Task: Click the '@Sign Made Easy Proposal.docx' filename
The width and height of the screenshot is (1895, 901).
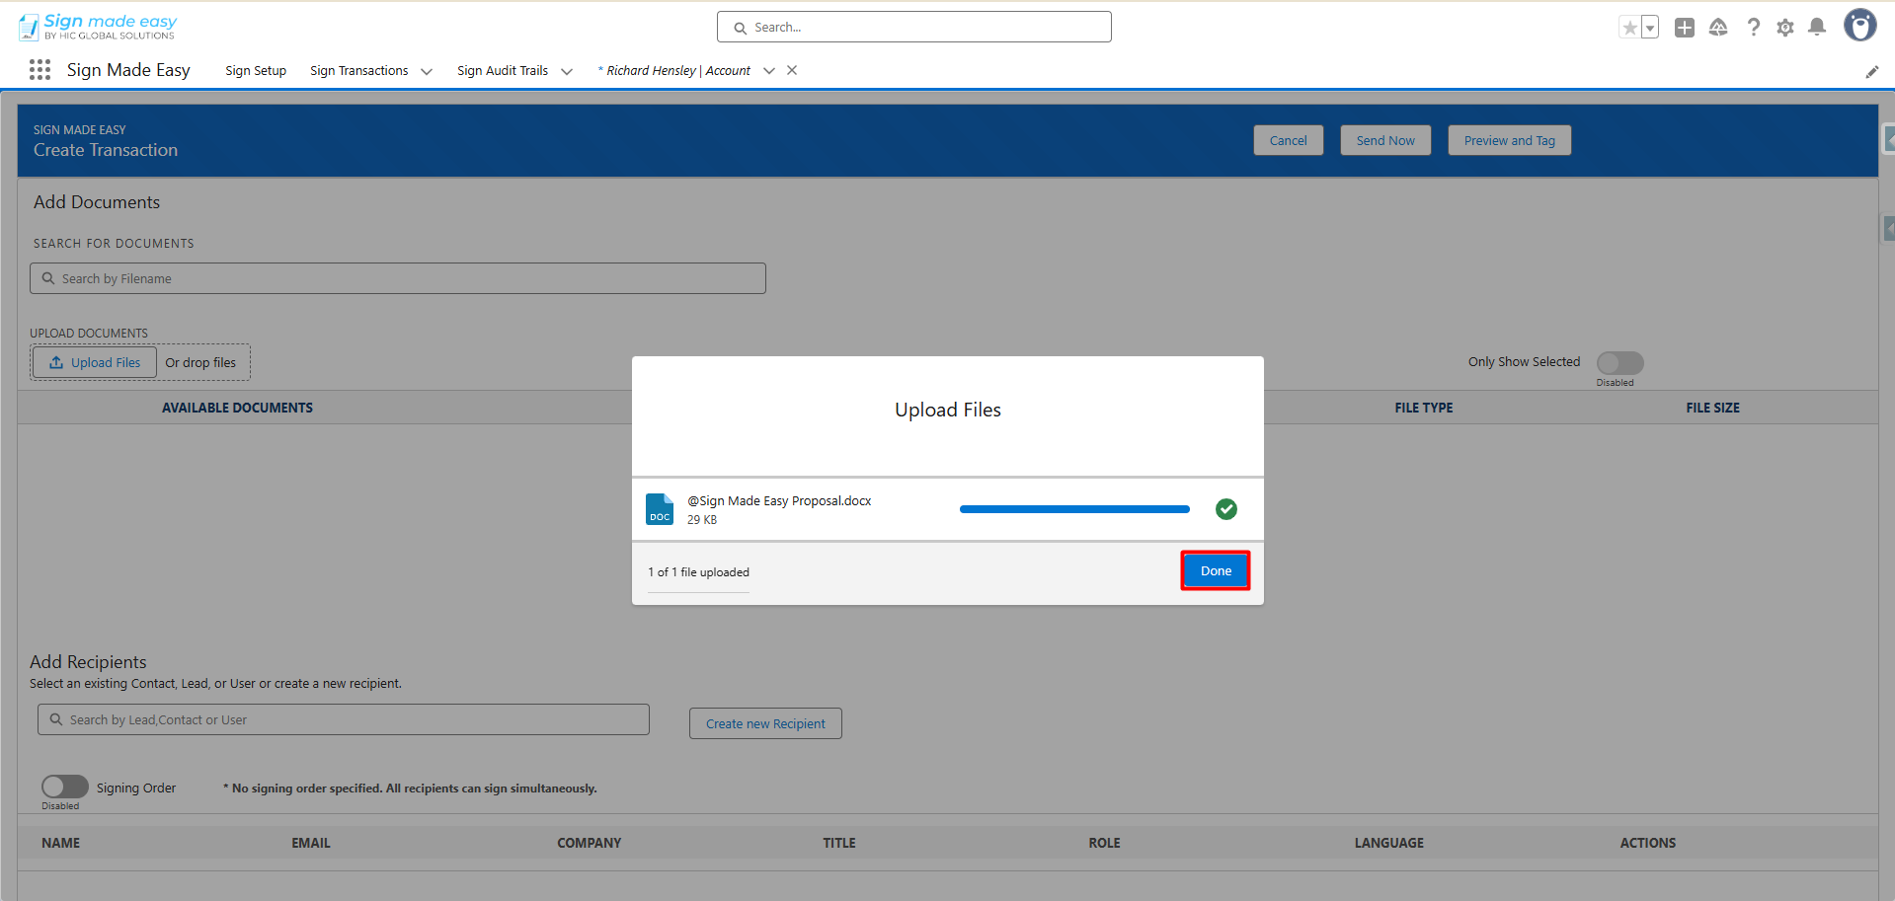Action: click(x=779, y=501)
